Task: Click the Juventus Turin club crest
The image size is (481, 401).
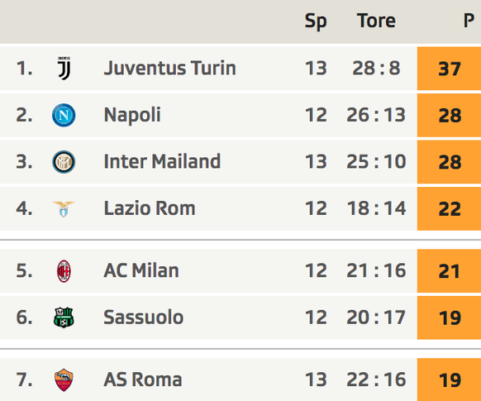Action: point(64,68)
